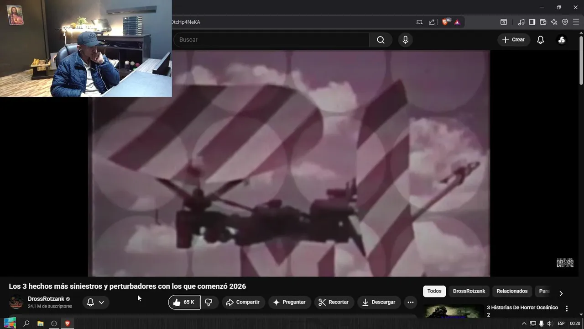Viewport: 584px width, 329px height.
Task: Select the Todos filter chip
Action: [x=434, y=291]
